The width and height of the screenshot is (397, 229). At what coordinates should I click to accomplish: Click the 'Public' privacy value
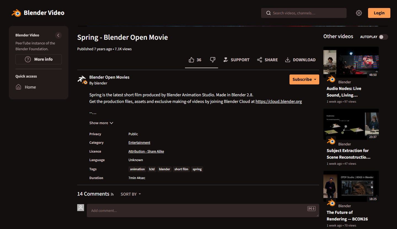(133, 134)
